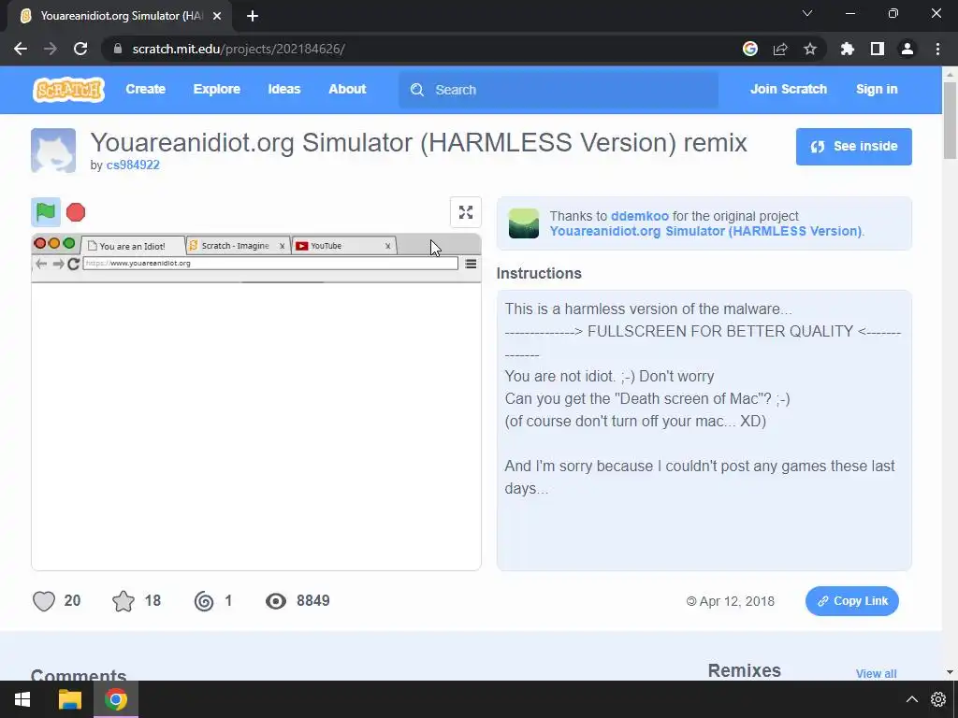Stop the project with red stop sign
This screenshot has width=958, height=718.
click(x=76, y=212)
